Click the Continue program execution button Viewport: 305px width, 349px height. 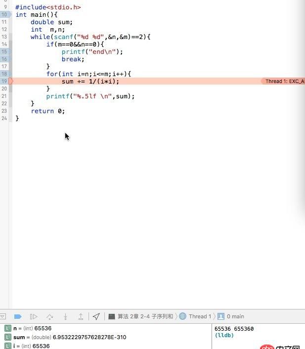[34, 316]
